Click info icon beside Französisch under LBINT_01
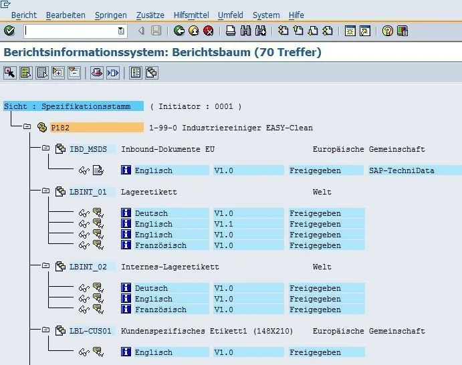 pyautogui.click(x=126, y=245)
